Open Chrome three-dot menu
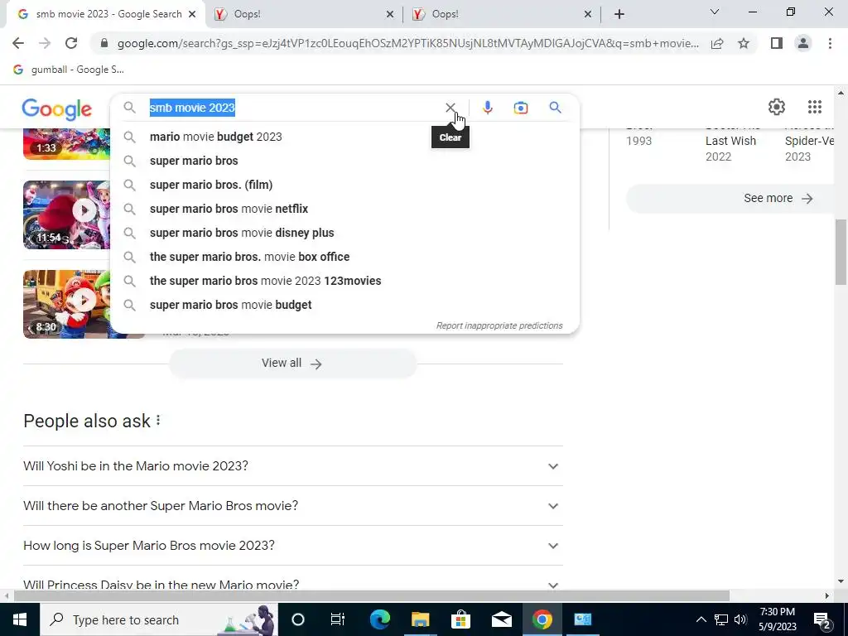This screenshot has width=848, height=636. (x=830, y=43)
